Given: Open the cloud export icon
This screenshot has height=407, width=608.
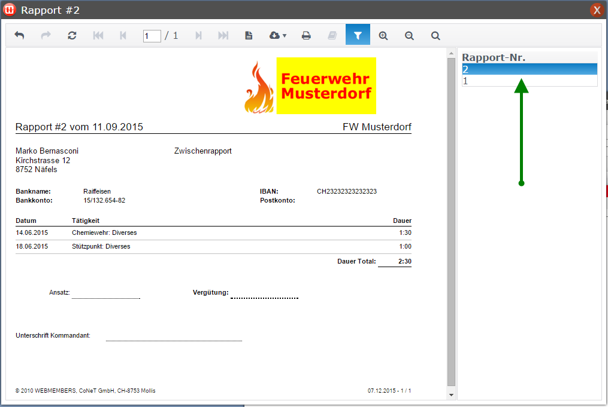Looking at the screenshot, I should [274, 35].
